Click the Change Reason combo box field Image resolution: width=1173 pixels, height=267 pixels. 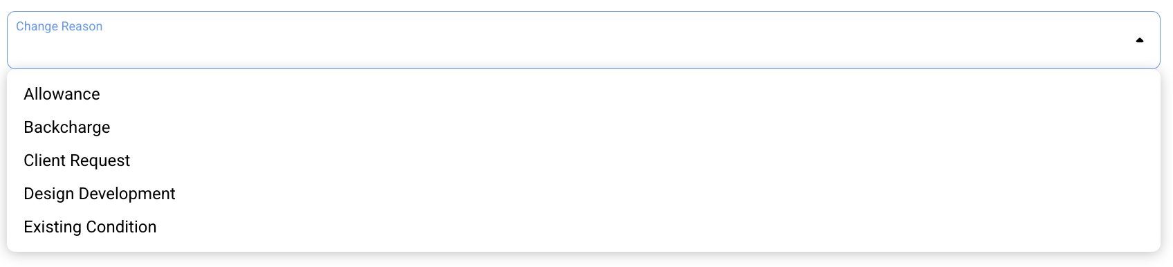(583, 40)
